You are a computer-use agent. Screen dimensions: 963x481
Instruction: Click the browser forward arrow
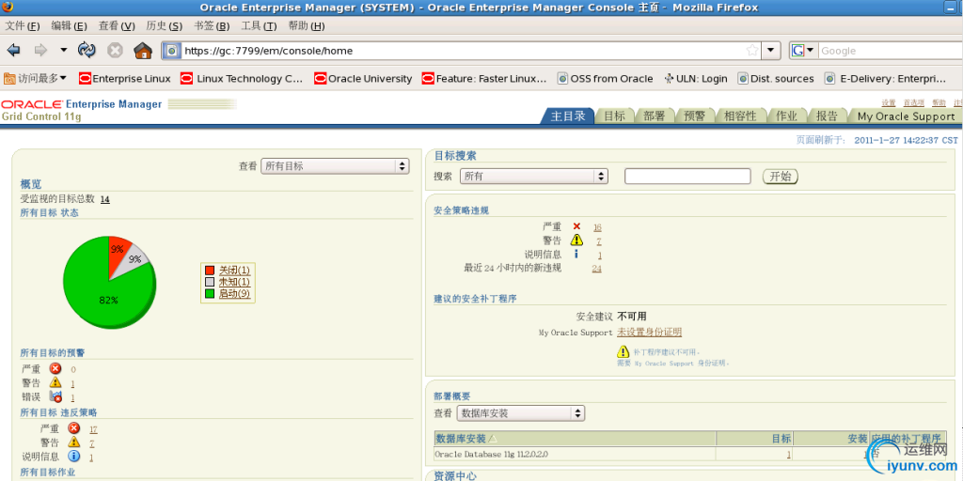[x=40, y=51]
